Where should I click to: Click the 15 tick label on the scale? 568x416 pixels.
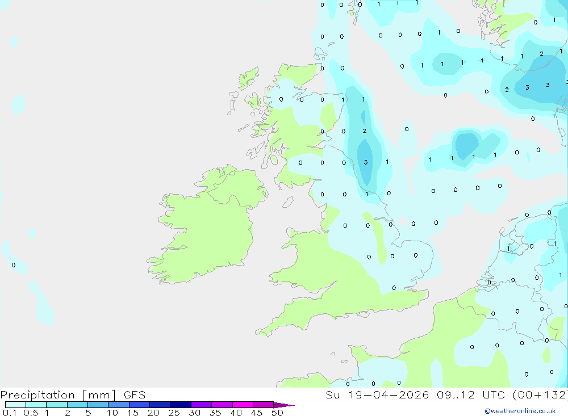pyautogui.click(x=133, y=413)
